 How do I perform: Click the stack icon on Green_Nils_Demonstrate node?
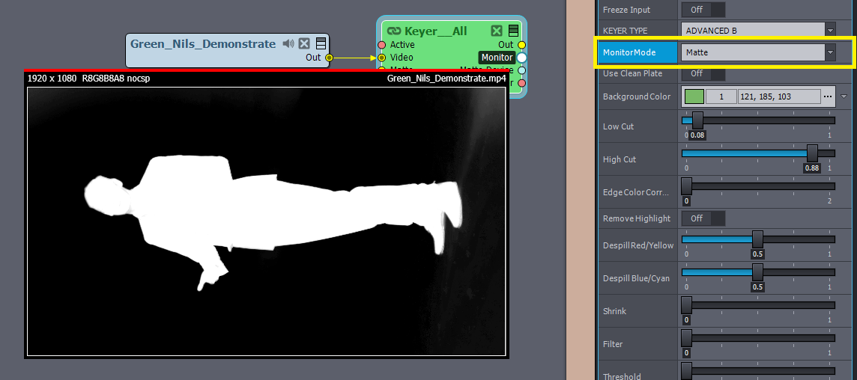tap(321, 44)
